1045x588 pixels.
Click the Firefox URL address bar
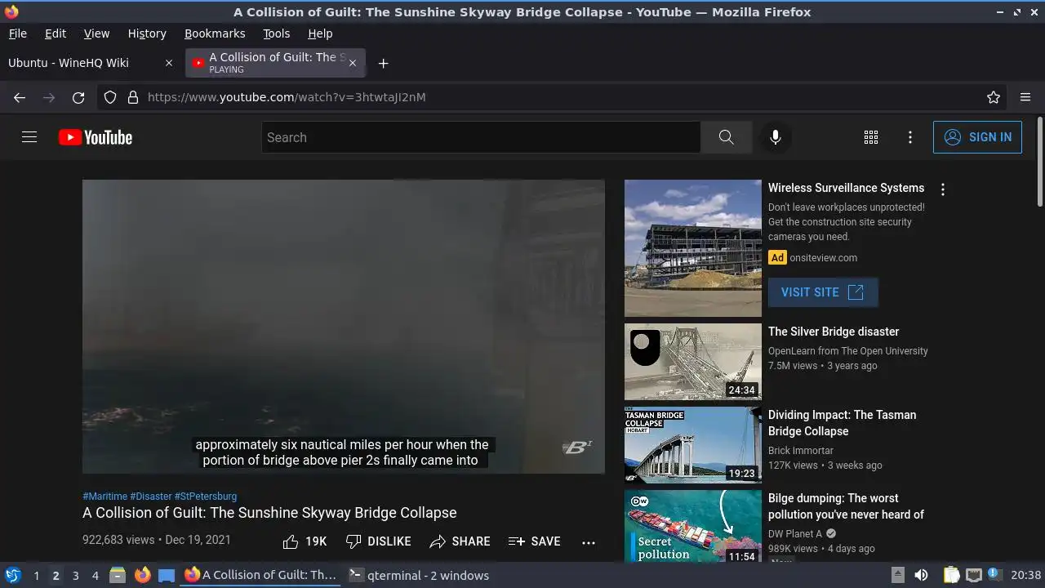click(552, 97)
